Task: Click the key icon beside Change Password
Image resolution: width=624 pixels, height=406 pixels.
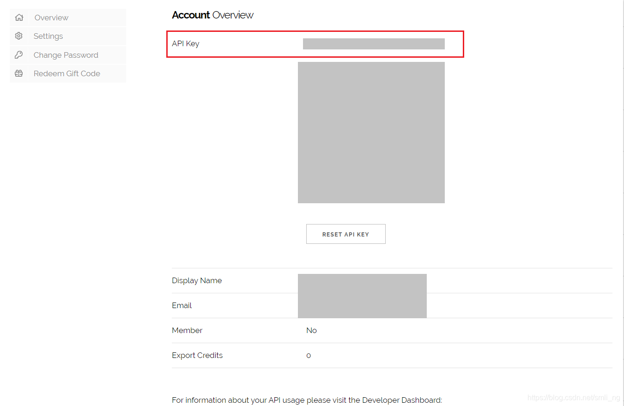Action: tap(19, 55)
